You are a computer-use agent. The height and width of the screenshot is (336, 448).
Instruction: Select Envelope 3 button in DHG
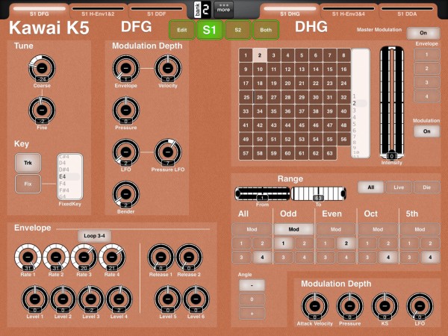pos(426,82)
